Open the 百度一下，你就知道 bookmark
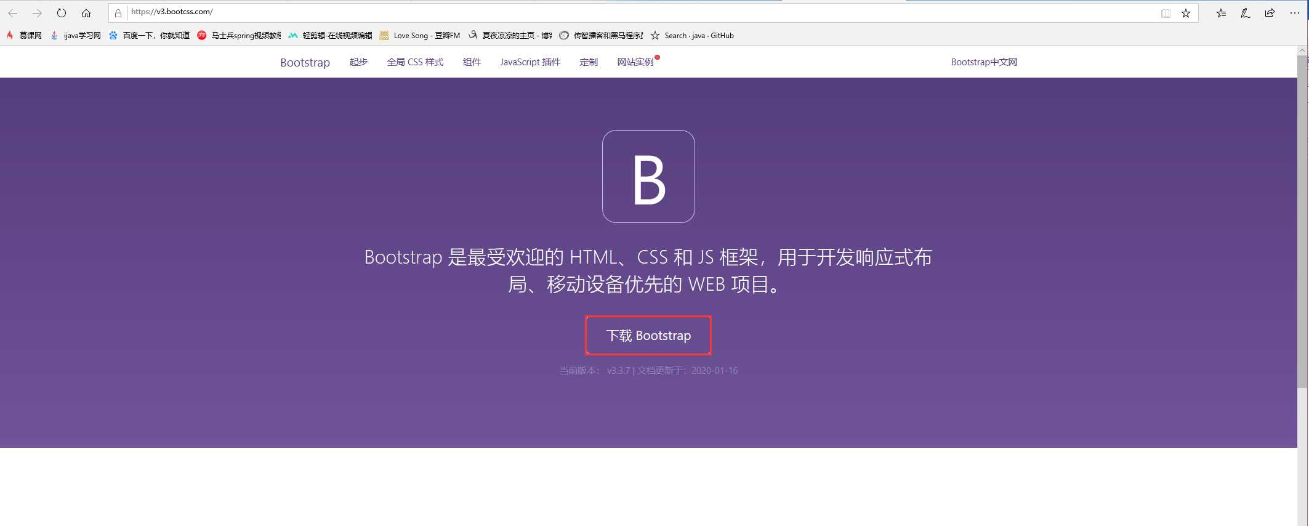 pos(149,36)
